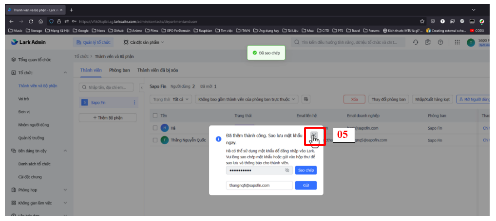496x221 pixels.
Task: List all tabs with the down chevron
Action: pyautogui.click(x=474, y=10)
